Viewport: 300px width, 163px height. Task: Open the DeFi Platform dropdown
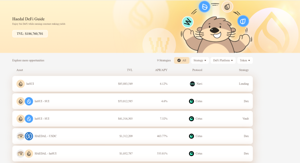pos(223,61)
